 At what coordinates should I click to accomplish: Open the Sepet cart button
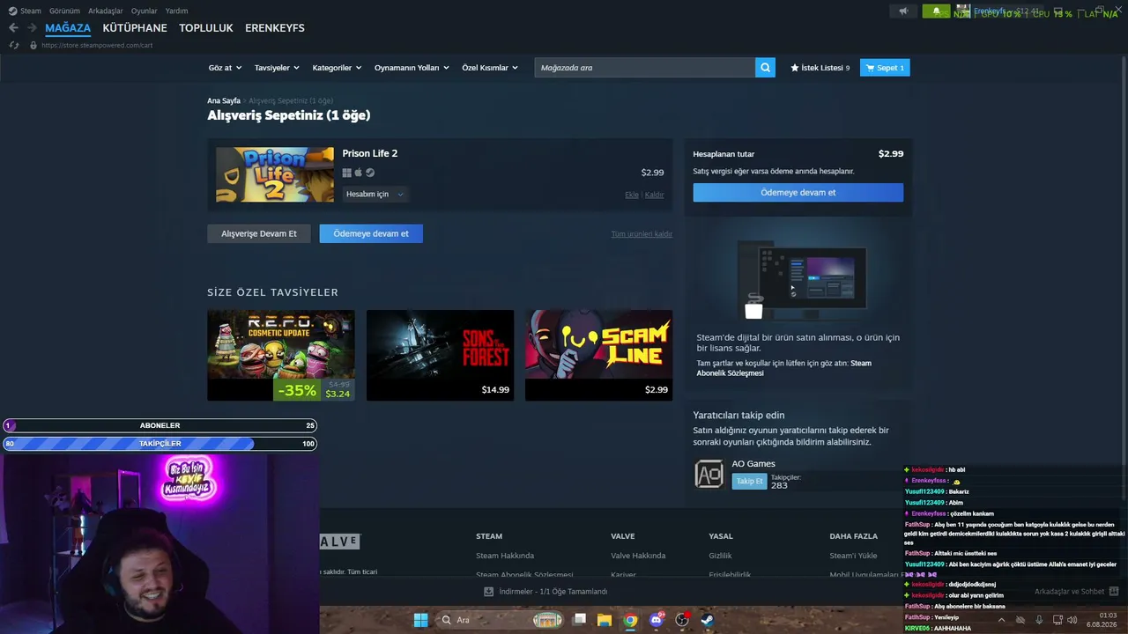(x=885, y=68)
